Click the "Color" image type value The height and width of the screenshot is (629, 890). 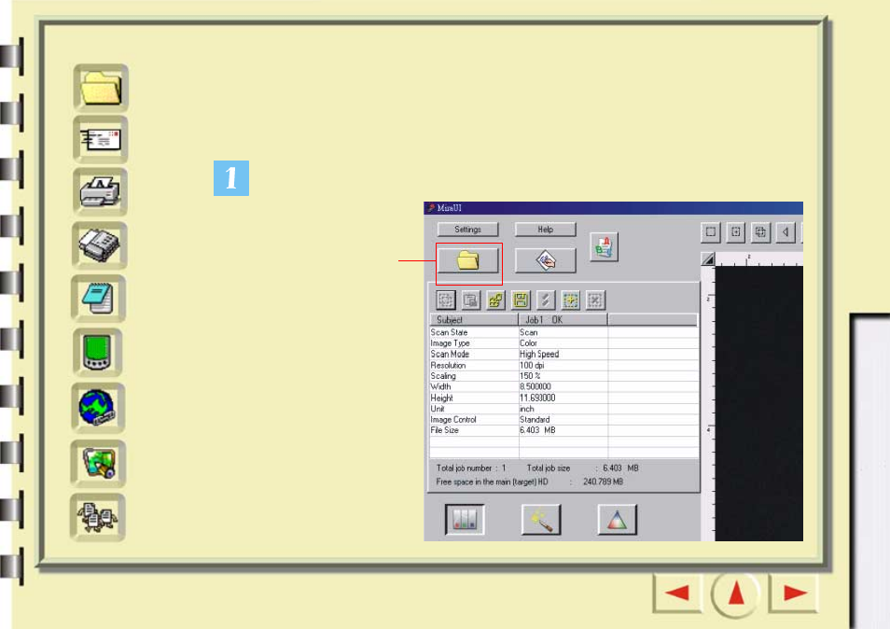(528, 343)
